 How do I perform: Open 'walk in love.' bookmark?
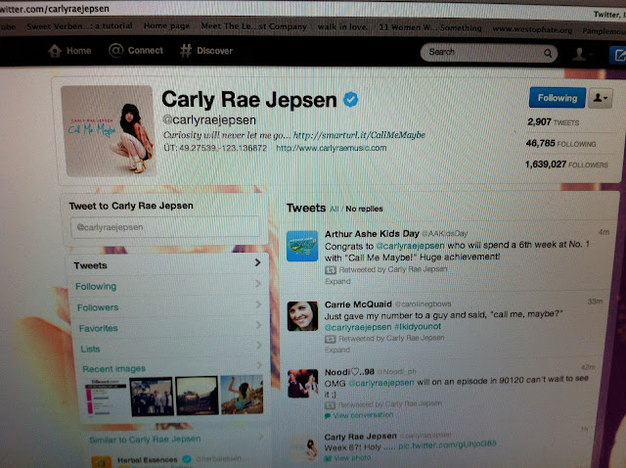click(x=342, y=26)
